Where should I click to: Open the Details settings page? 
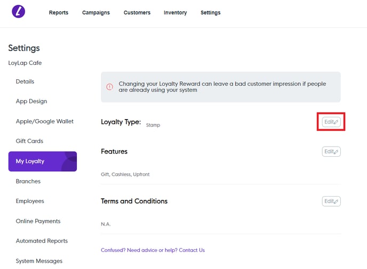(x=25, y=81)
